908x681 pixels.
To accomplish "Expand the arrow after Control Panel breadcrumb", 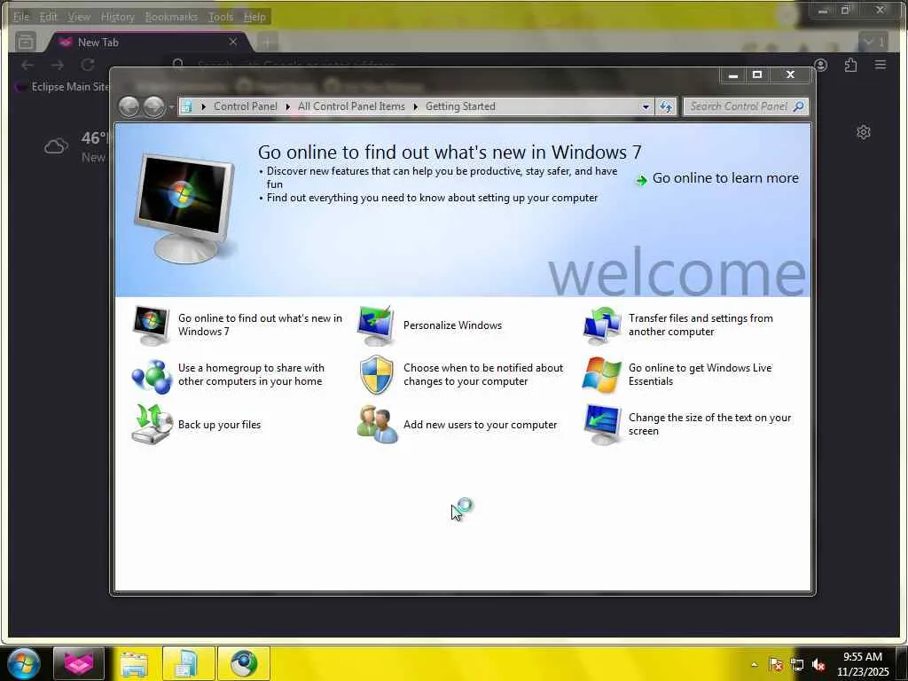I will (x=288, y=106).
